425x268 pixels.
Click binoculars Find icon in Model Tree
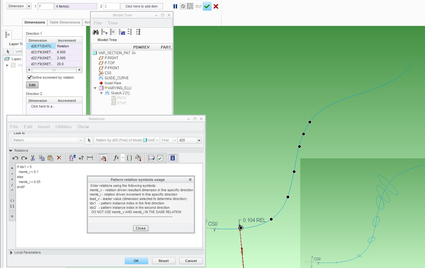(x=96, y=32)
